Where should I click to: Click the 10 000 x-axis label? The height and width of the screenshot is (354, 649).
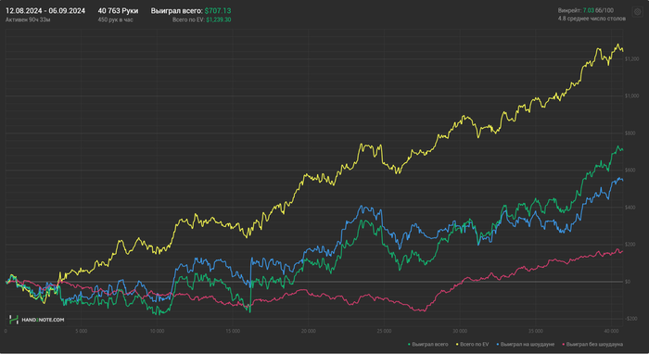click(157, 331)
